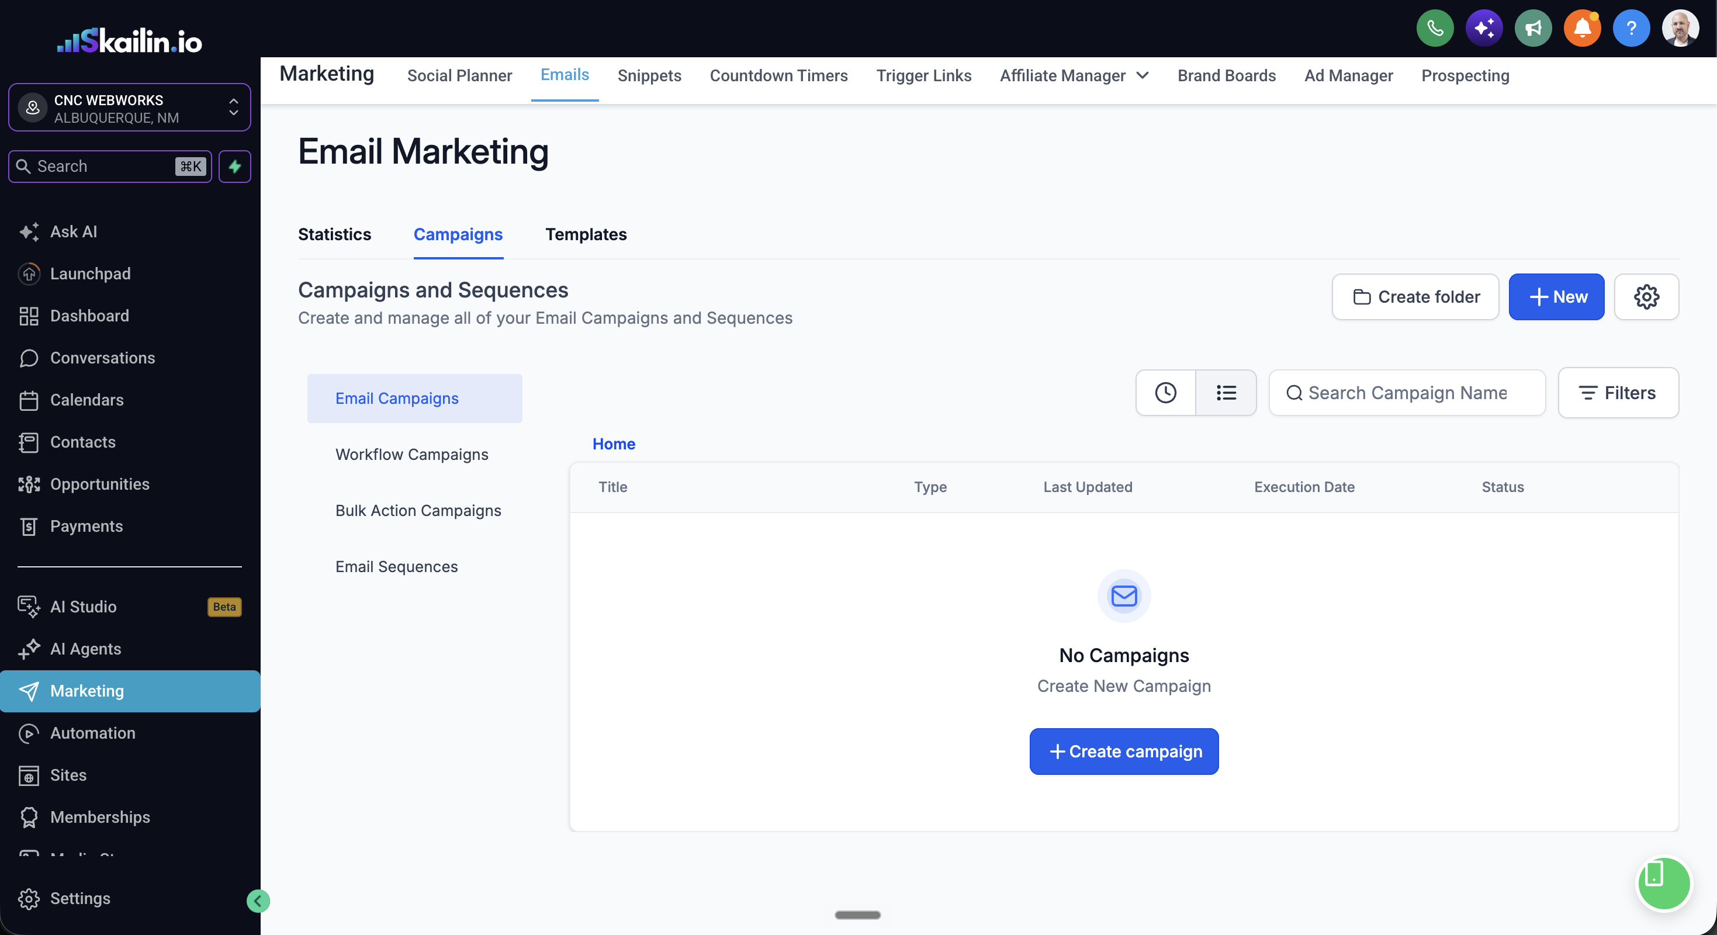Switch to the Statistics tab
The width and height of the screenshot is (1717, 935).
(x=335, y=234)
